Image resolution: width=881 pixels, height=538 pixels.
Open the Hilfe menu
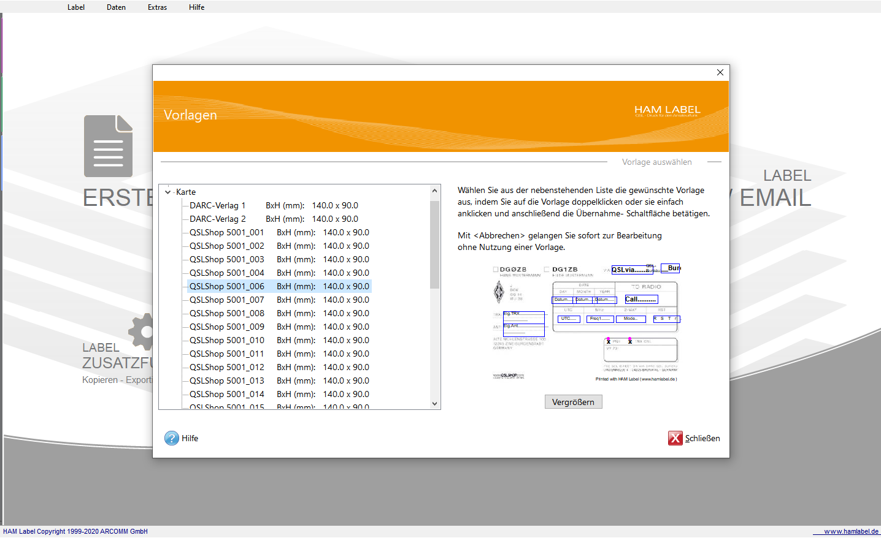tap(196, 7)
